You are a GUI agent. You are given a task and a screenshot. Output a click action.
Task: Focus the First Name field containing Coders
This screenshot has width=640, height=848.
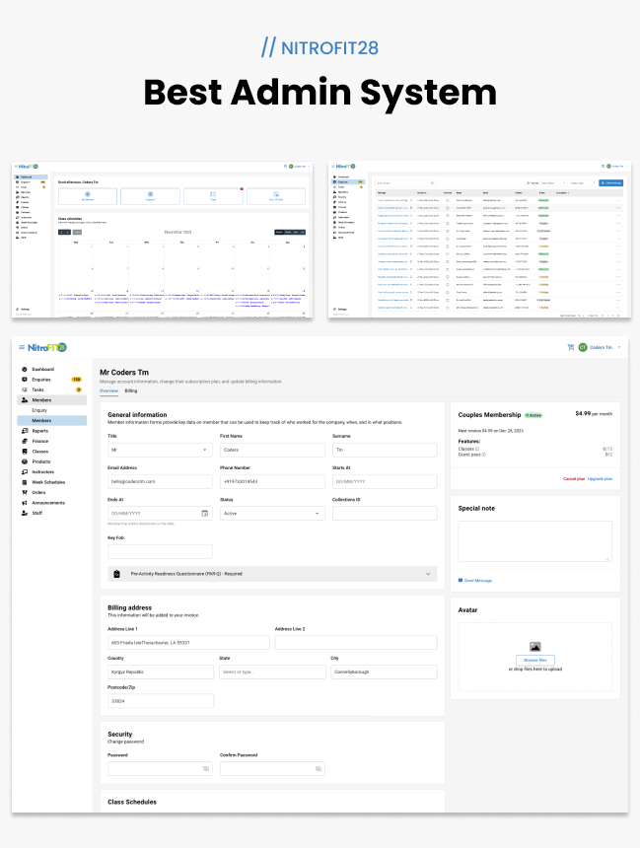point(272,450)
